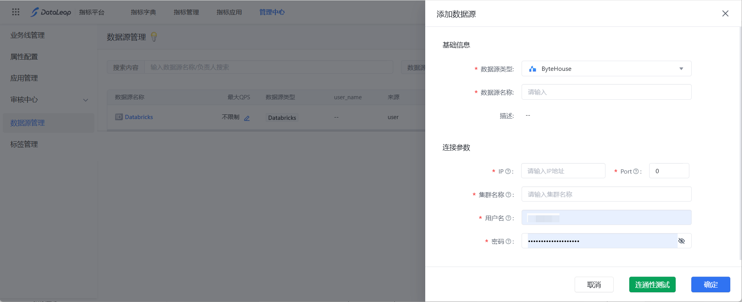Click the 连通性测试 button
742x302 pixels.
[652, 284]
